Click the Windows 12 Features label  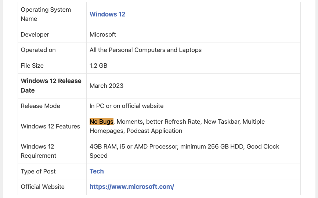(50, 126)
